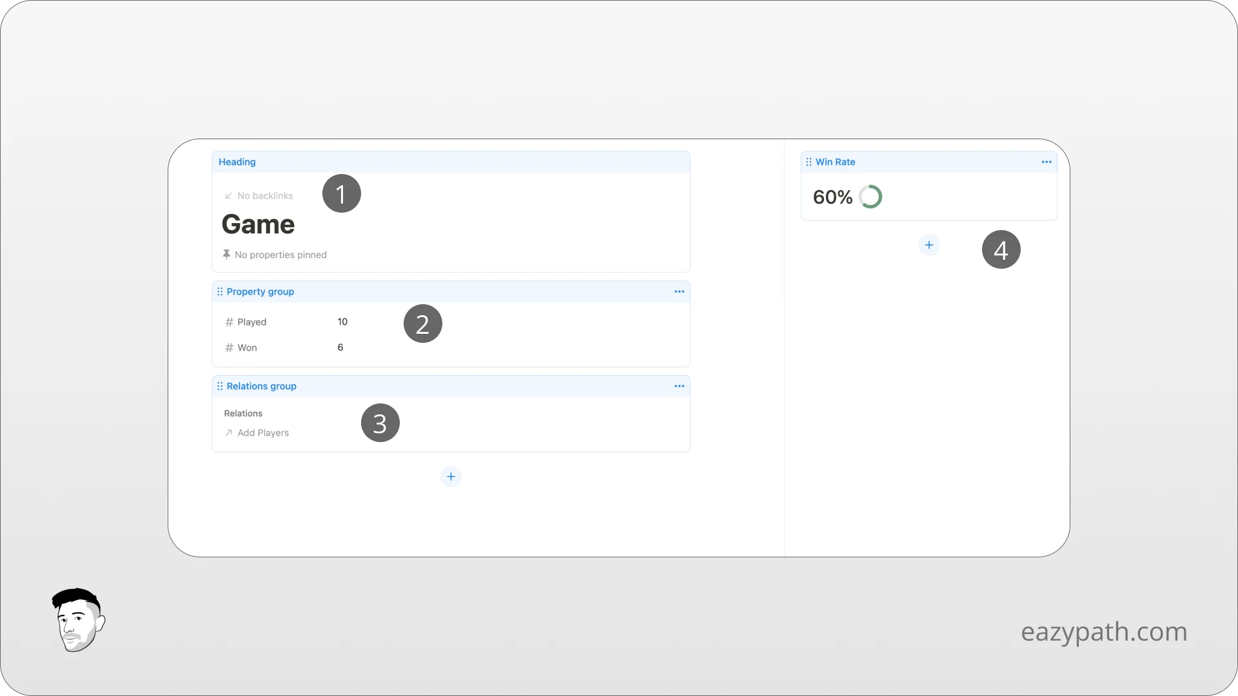Grab the Property group drag handle
This screenshot has width=1238, height=696.
point(220,291)
